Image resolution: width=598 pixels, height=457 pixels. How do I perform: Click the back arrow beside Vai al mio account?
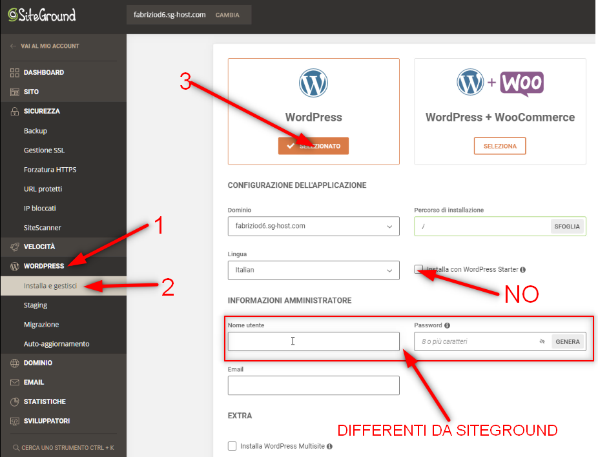coord(13,46)
